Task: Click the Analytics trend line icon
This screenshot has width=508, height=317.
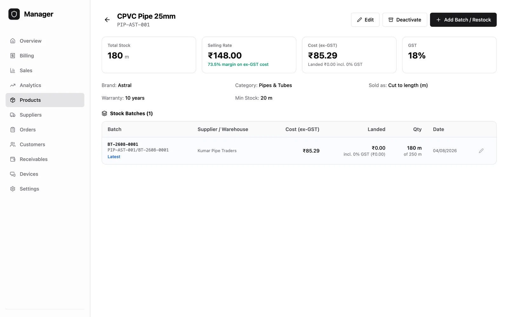Action: (x=13, y=85)
